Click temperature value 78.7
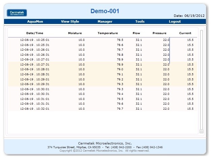Image resolution: width=212 pixels, height=159 pixels. [120, 50]
